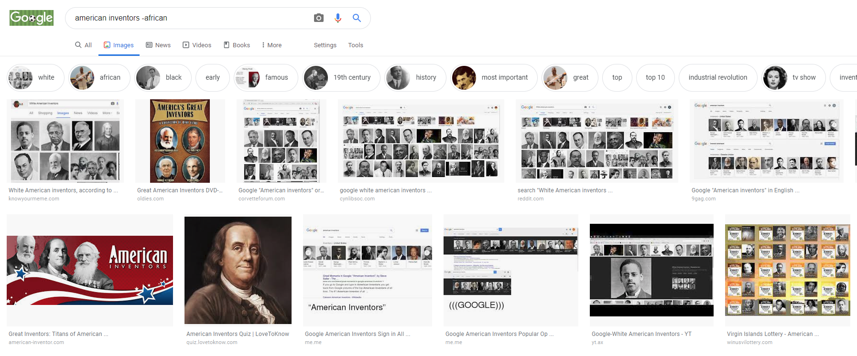
Task: Visit the quiz.lovetoknow.com source link
Action: (212, 342)
